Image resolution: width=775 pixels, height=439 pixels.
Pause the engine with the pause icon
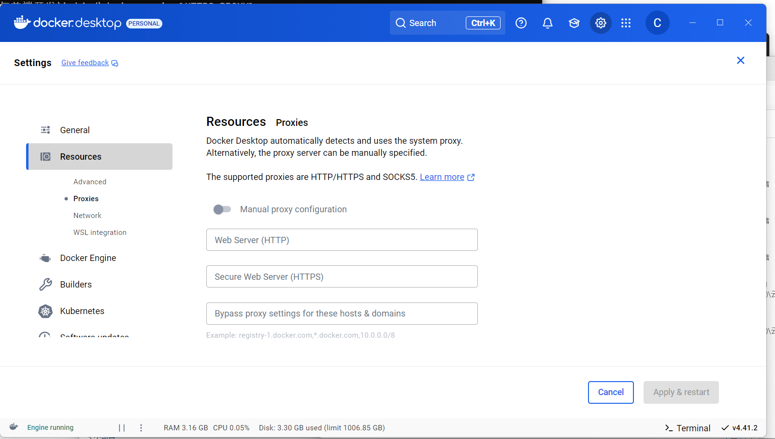[122, 428]
